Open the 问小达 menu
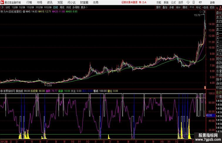The width and height of the screenshot is (222, 143). [x=71, y=2]
